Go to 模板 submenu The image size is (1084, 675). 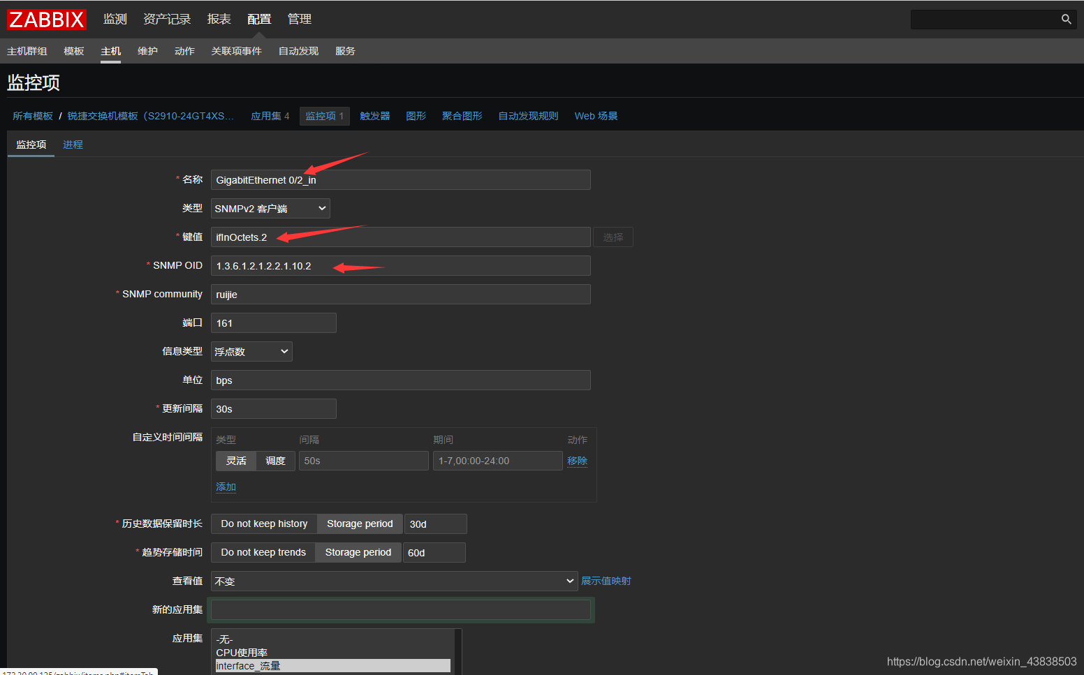tap(74, 51)
